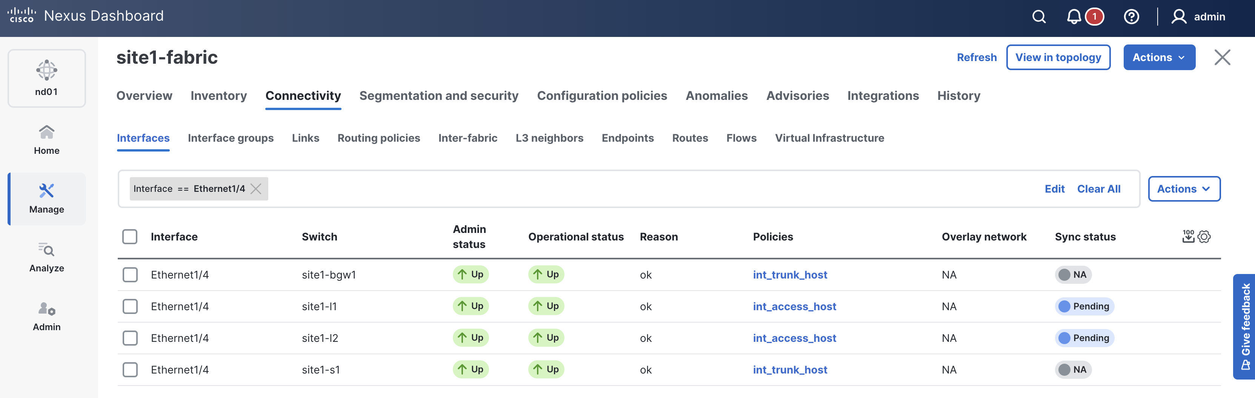Check the site1-s1 row checkbox

pos(129,370)
